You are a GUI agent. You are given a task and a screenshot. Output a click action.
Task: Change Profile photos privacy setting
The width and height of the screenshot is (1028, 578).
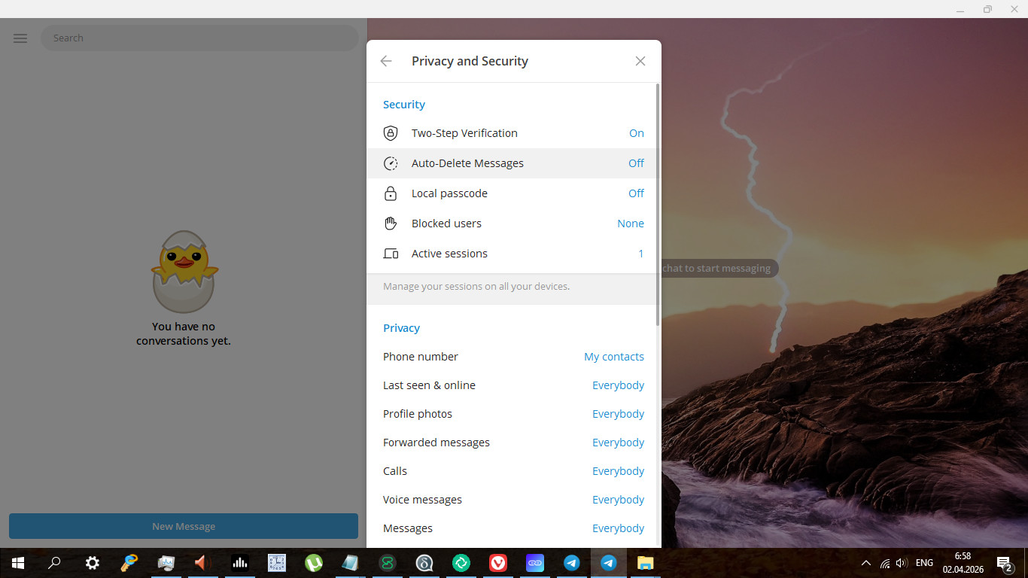(618, 414)
